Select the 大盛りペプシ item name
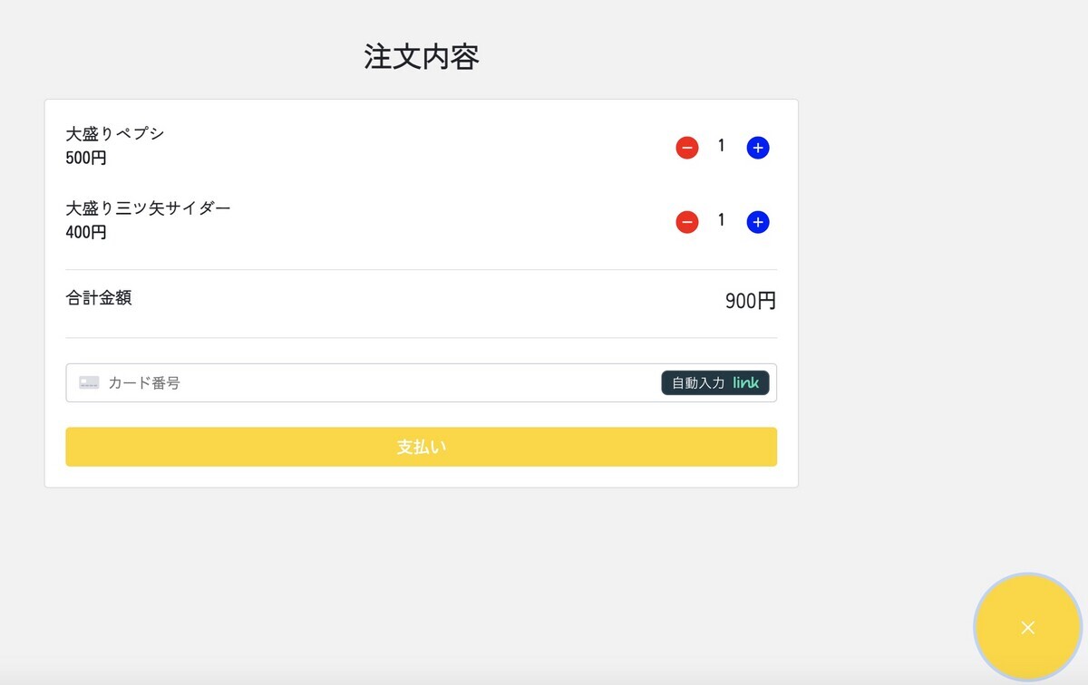Image resolution: width=1088 pixels, height=685 pixels. [114, 132]
